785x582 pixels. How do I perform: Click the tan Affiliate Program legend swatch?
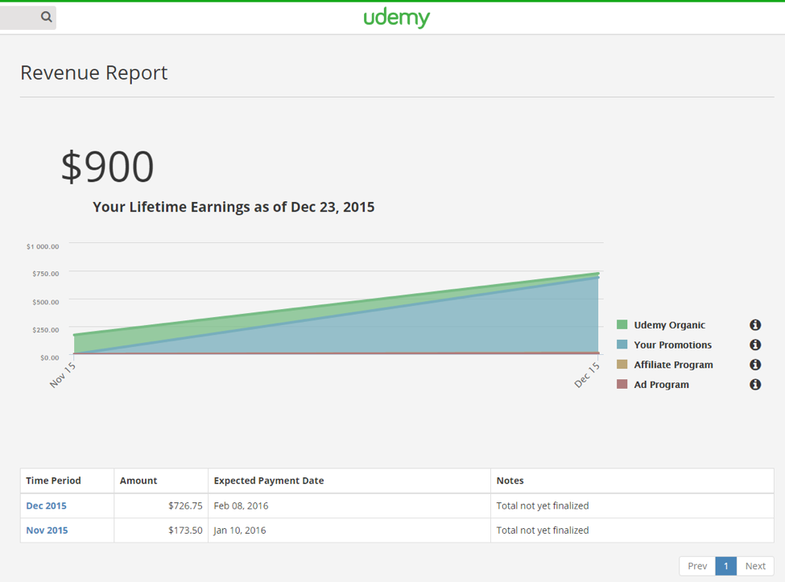(x=622, y=365)
